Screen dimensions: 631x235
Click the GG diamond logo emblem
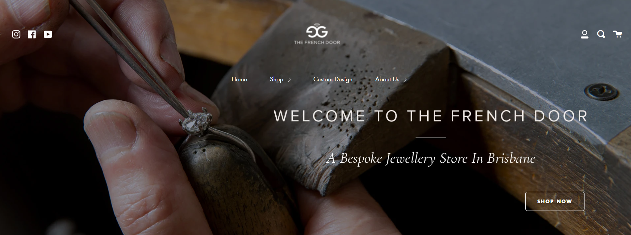pos(317,31)
